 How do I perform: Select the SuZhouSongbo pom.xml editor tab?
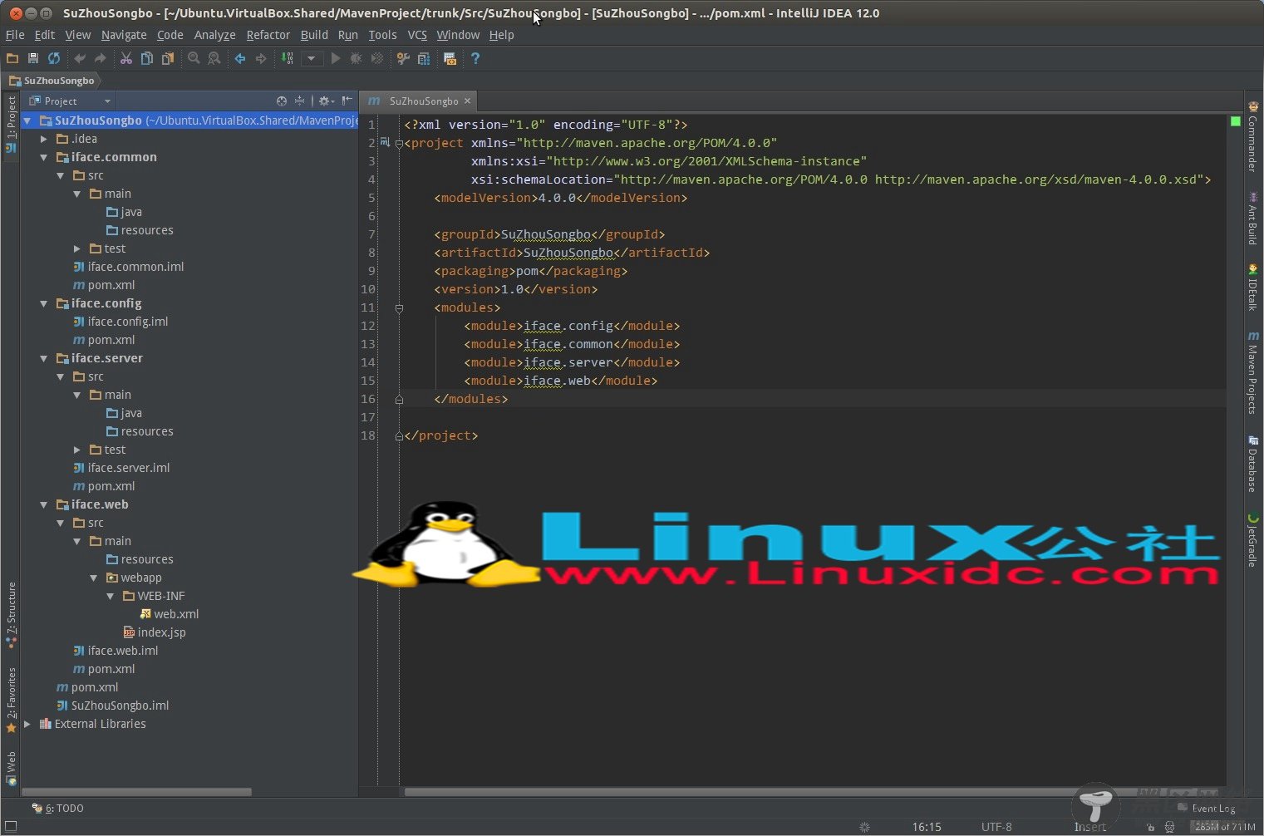(x=420, y=101)
